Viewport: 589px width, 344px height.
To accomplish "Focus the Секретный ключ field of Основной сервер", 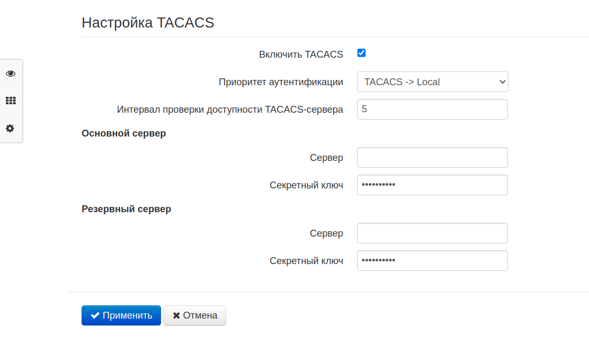I will pyautogui.click(x=432, y=185).
